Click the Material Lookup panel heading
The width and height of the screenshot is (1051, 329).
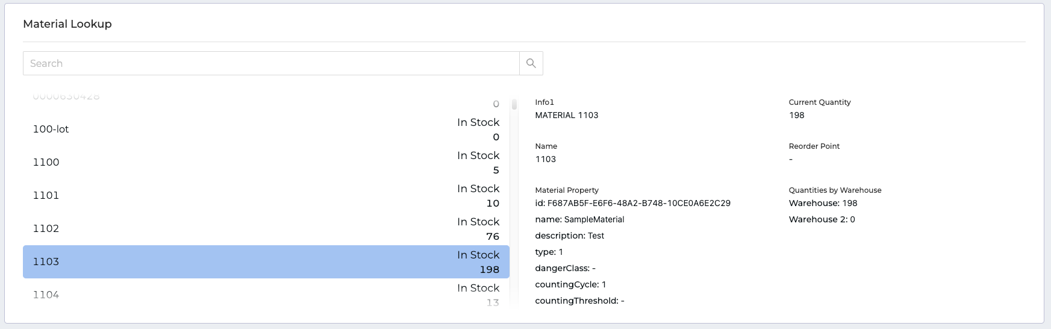click(67, 24)
